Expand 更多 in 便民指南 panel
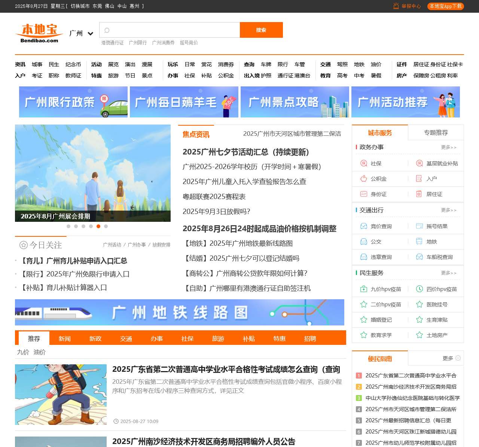This screenshot has width=479, height=447. coord(451,358)
